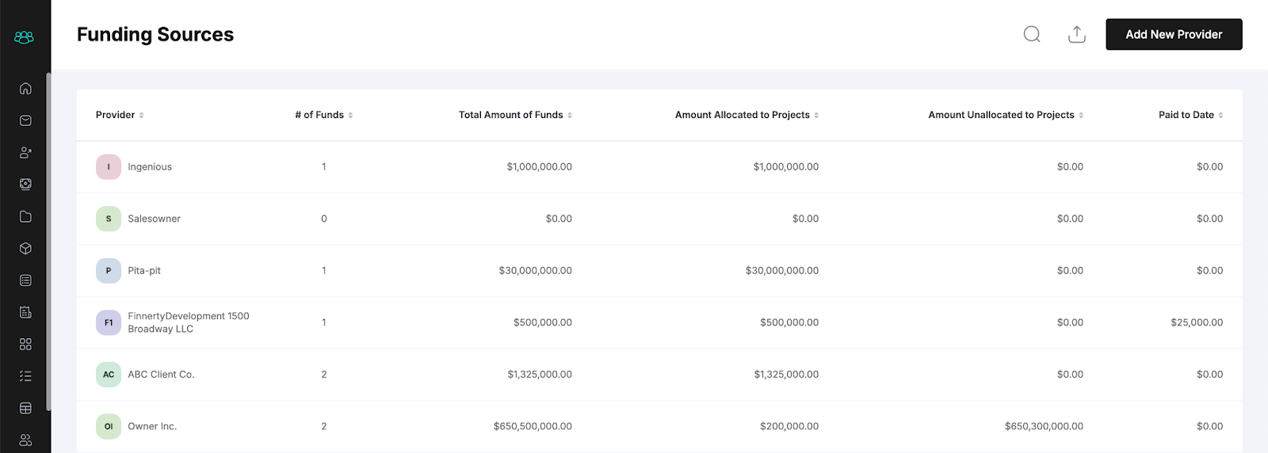
Task: Click Ingenious total funds $1,000,000.00
Action: (539, 167)
